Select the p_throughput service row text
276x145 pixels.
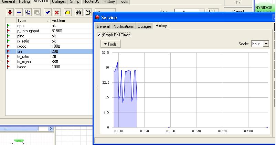[28, 31]
